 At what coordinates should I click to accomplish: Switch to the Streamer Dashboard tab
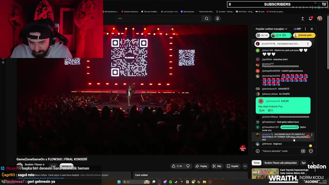point(130,12)
